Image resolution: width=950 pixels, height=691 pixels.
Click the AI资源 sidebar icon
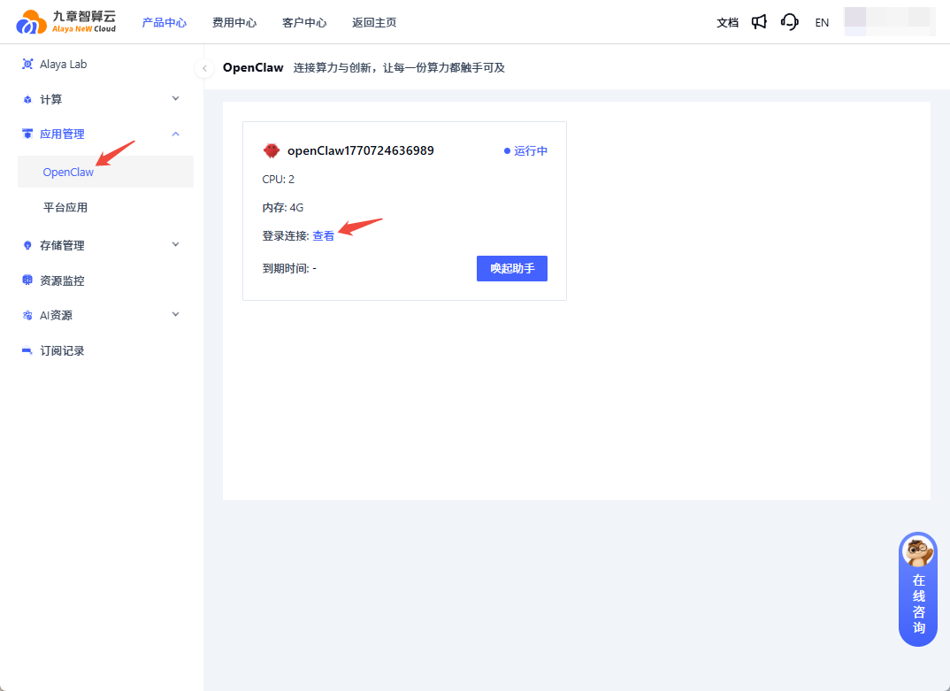(27, 315)
